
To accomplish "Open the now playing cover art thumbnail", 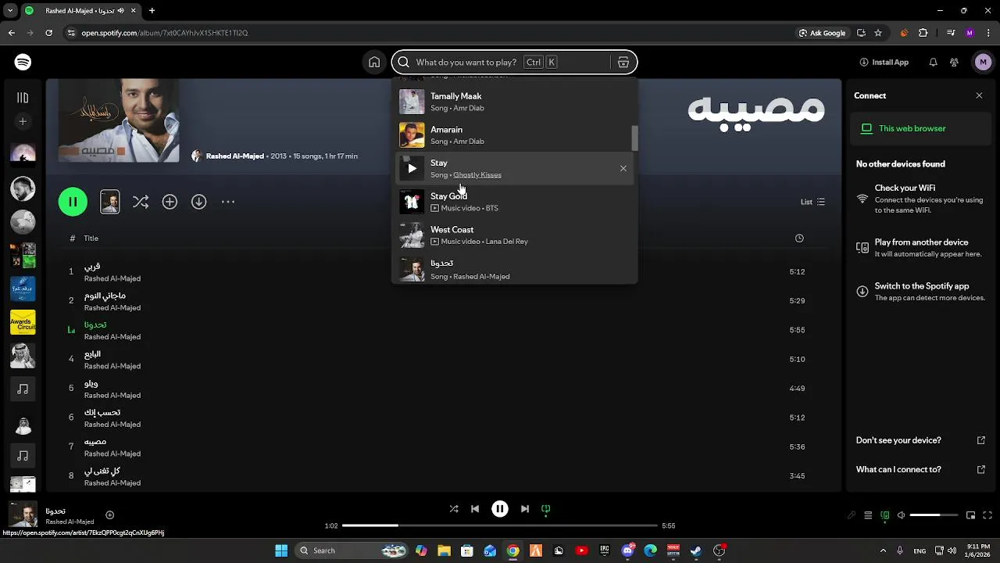I will [x=23, y=515].
